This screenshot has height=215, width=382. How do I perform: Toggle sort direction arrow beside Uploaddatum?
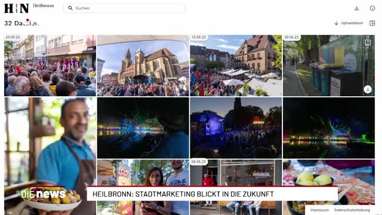point(336,23)
